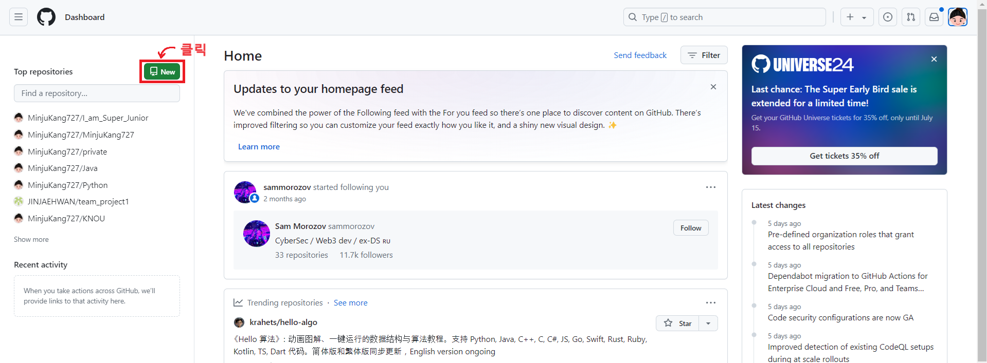Open MinjuKang727/MinjuKang727 repository
This screenshot has width=987, height=363.
[81, 135]
